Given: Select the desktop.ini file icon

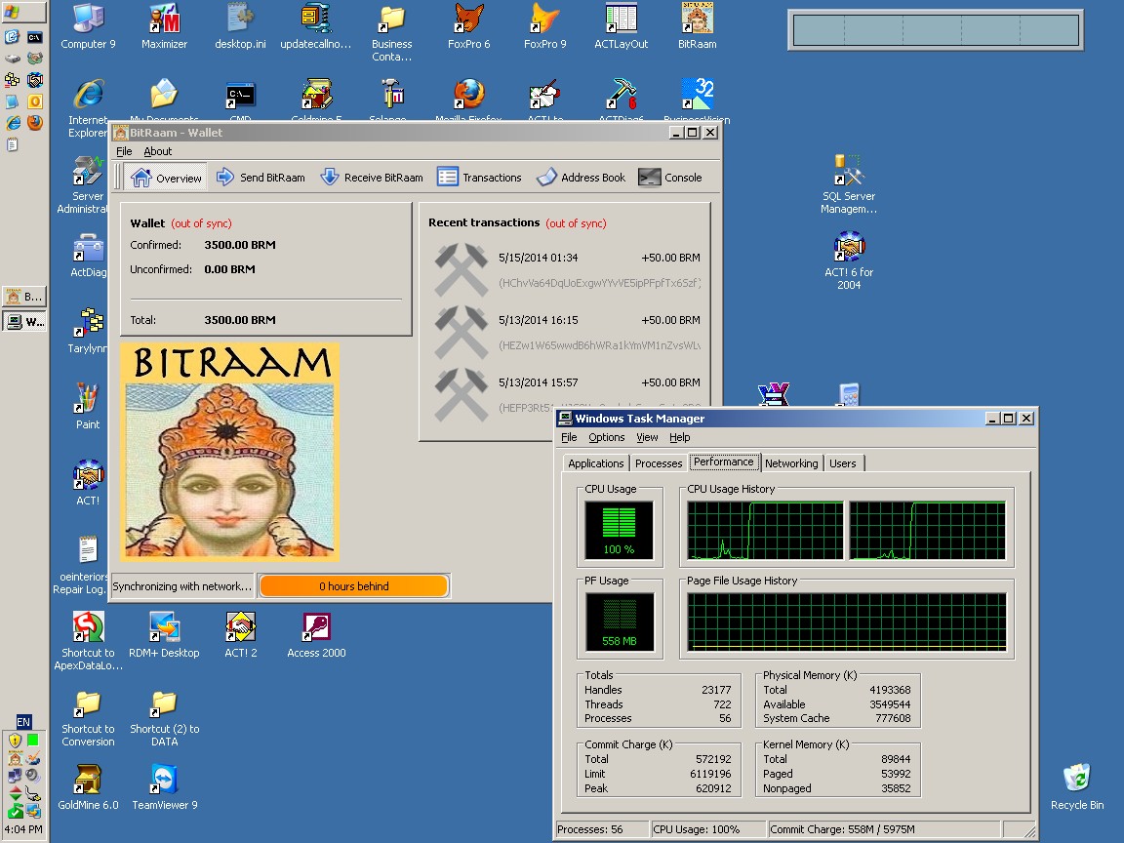Looking at the screenshot, I should click(240, 26).
